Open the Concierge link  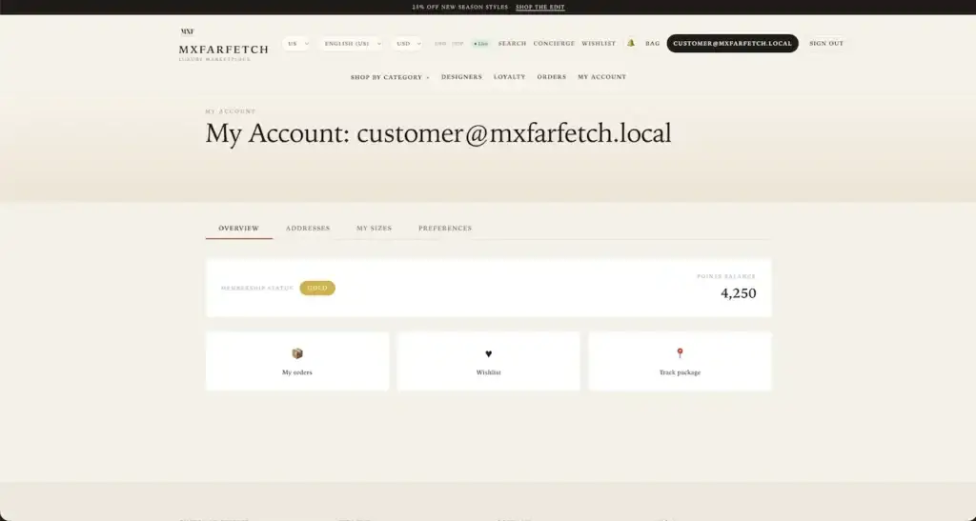click(554, 44)
